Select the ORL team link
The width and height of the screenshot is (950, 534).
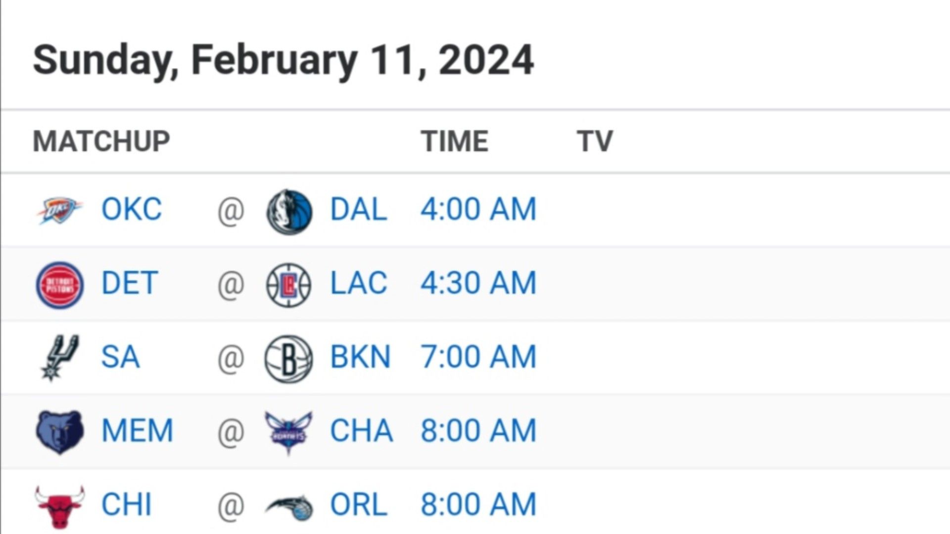[358, 505]
